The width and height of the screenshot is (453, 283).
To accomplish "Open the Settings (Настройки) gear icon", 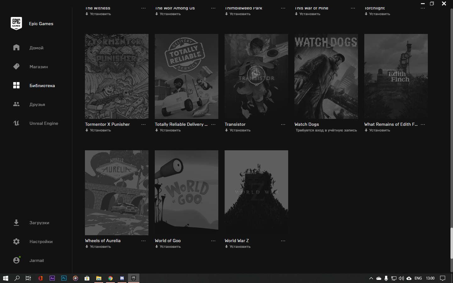I will (x=16, y=241).
